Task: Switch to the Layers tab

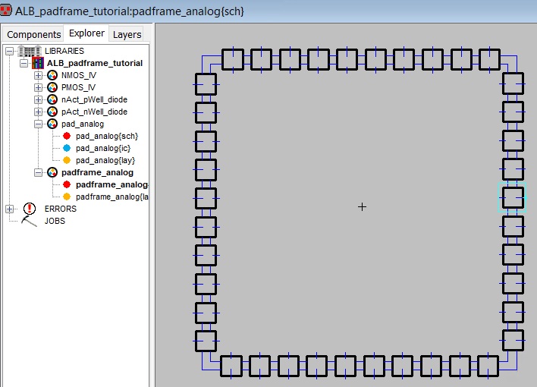Action: [x=127, y=34]
